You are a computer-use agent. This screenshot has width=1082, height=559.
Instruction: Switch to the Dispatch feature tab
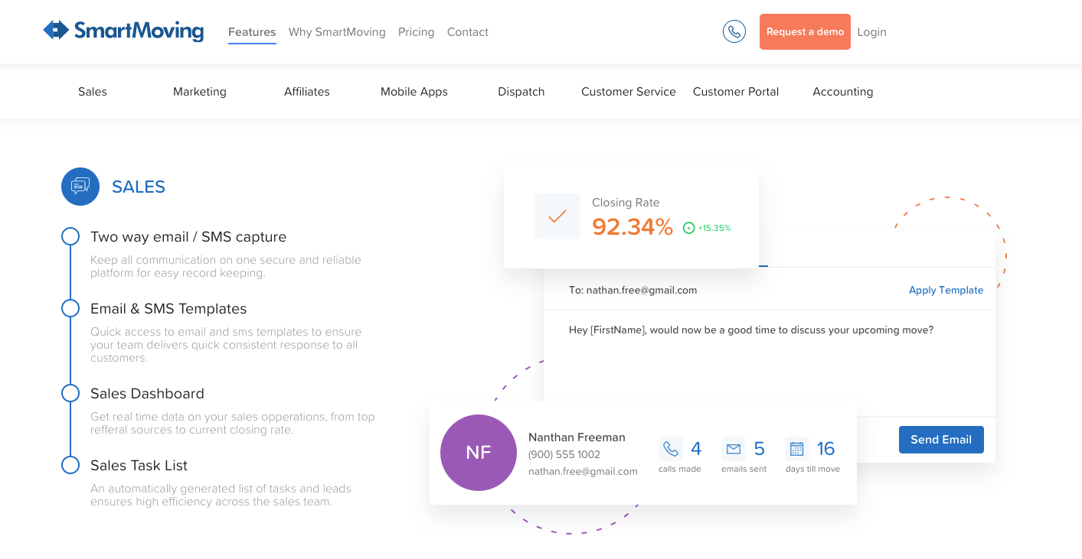[521, 92]
